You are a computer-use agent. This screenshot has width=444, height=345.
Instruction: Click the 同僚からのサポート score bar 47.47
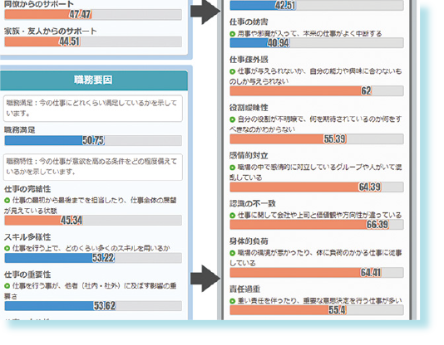tap(93, 14)
